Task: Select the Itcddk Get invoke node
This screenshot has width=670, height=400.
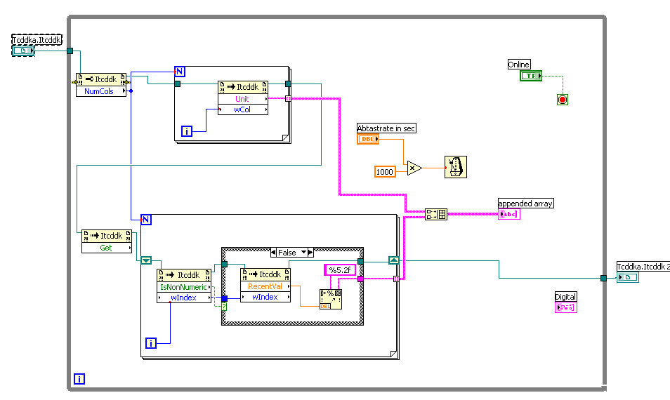Action: [106, 241]
